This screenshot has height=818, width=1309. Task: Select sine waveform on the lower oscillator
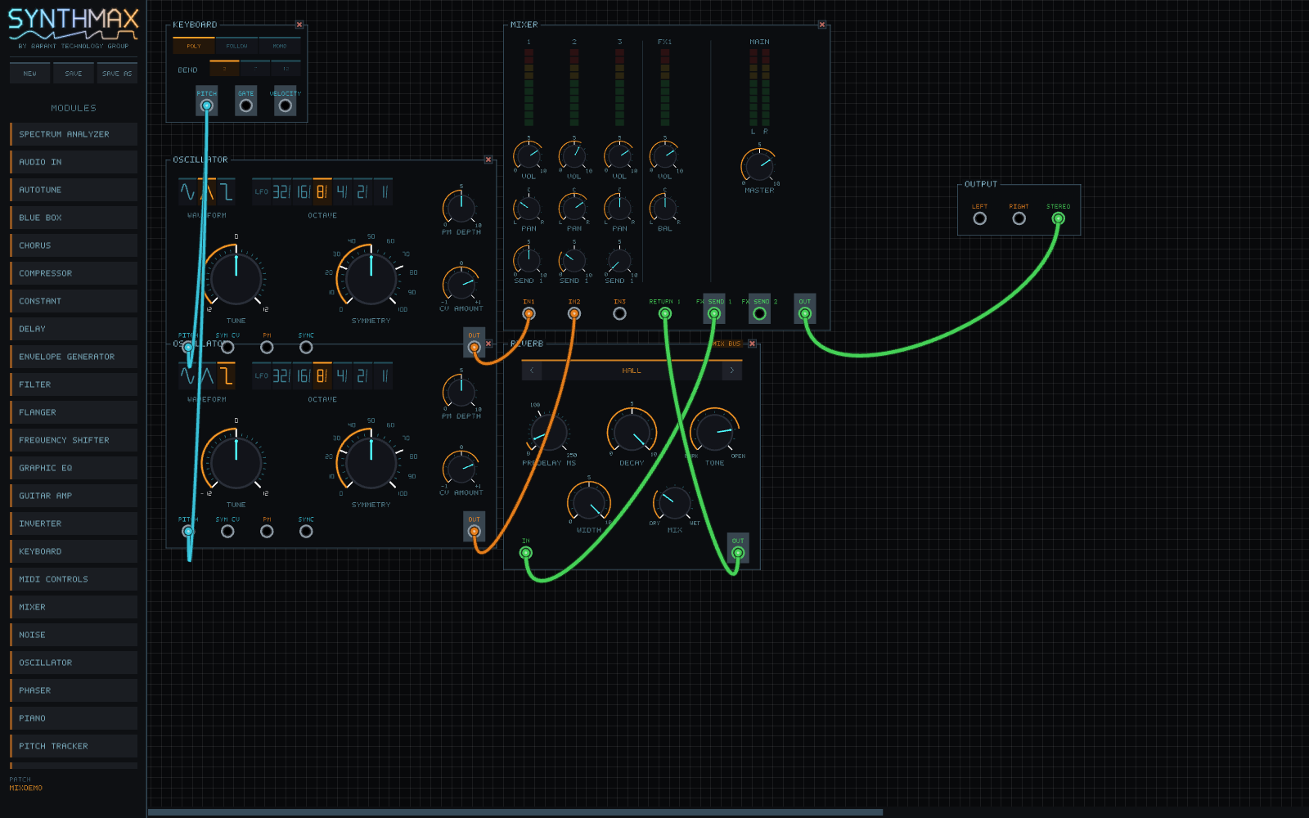[187, 376]
